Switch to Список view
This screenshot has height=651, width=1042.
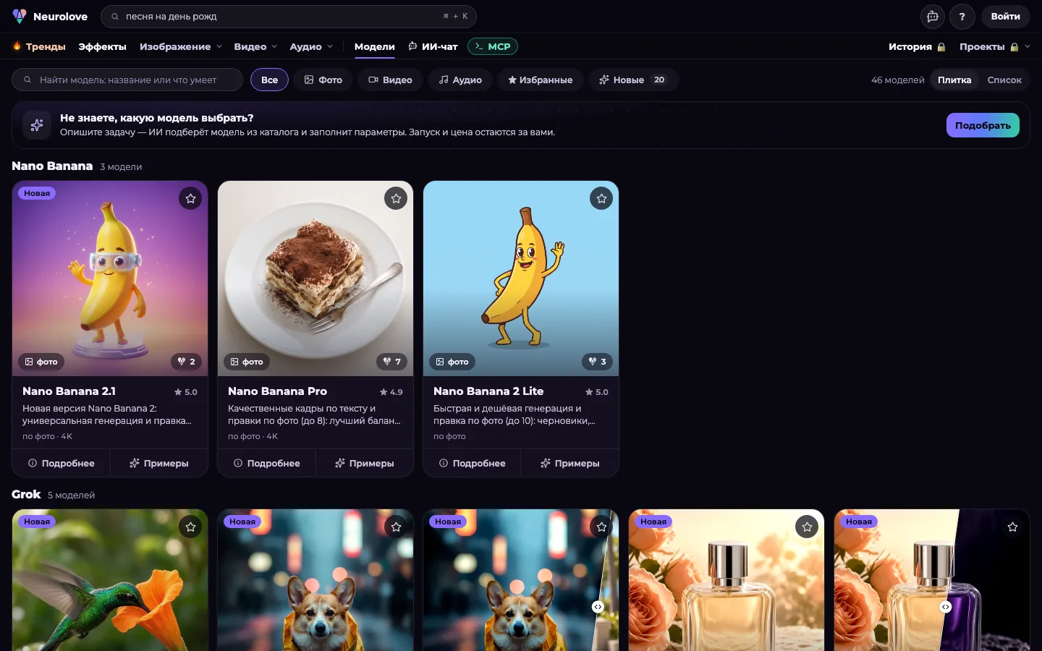[x=1004, y=80]
